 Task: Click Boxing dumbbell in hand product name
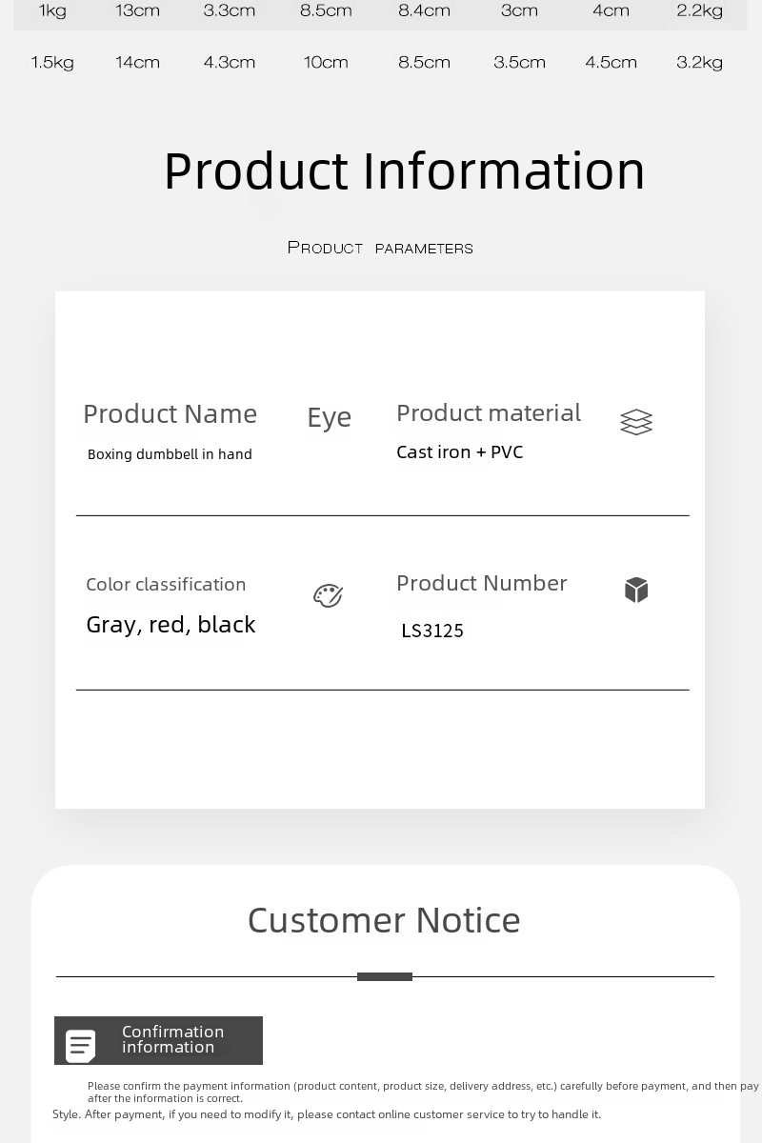click(170, 454)
